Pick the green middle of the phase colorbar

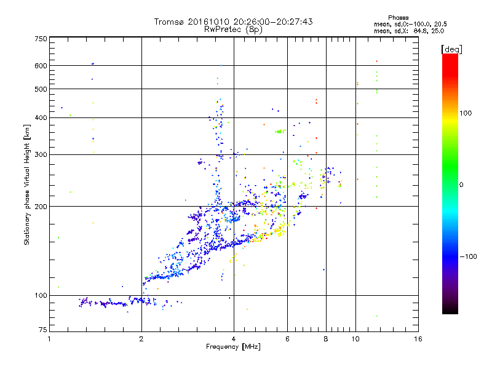click(450, 166)
